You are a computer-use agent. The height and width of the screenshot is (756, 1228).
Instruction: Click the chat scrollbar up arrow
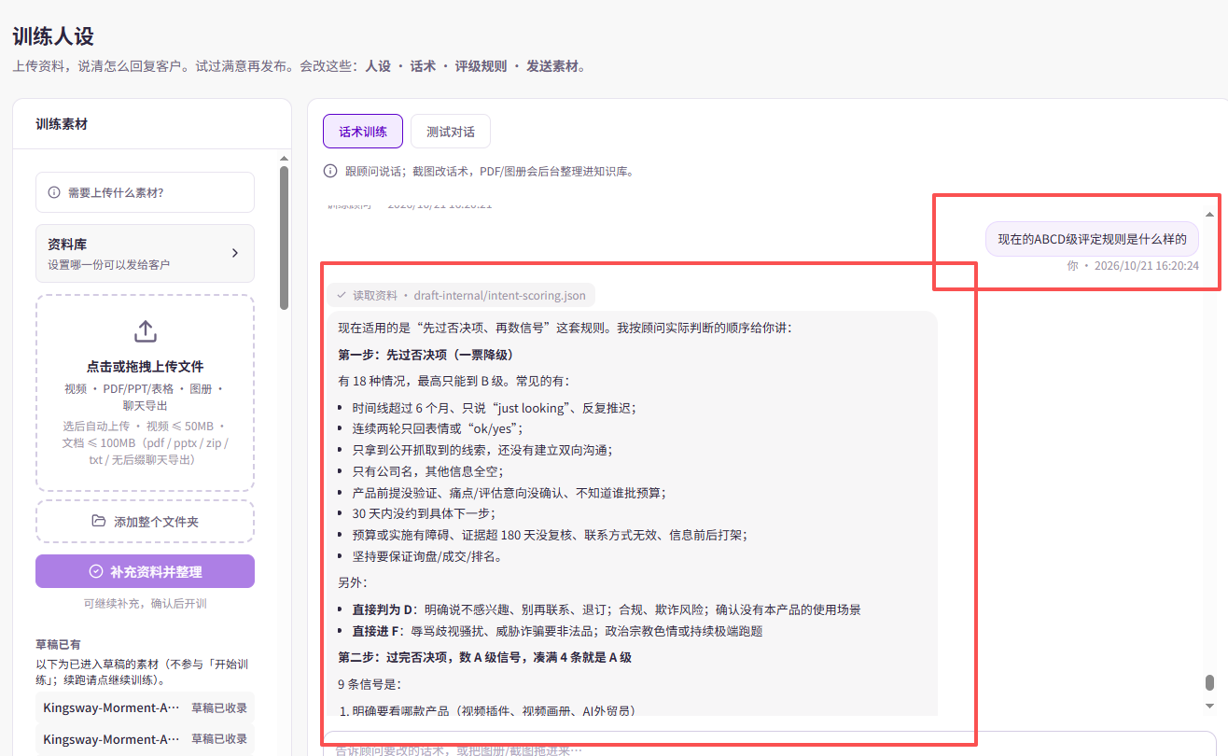point(1210,214)
